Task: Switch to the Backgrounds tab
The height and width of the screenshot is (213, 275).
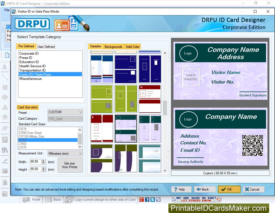Action: [x=113, y=47]
